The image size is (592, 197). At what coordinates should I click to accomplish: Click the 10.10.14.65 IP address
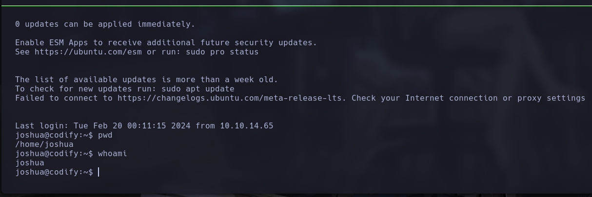click(x=246, y=126)
